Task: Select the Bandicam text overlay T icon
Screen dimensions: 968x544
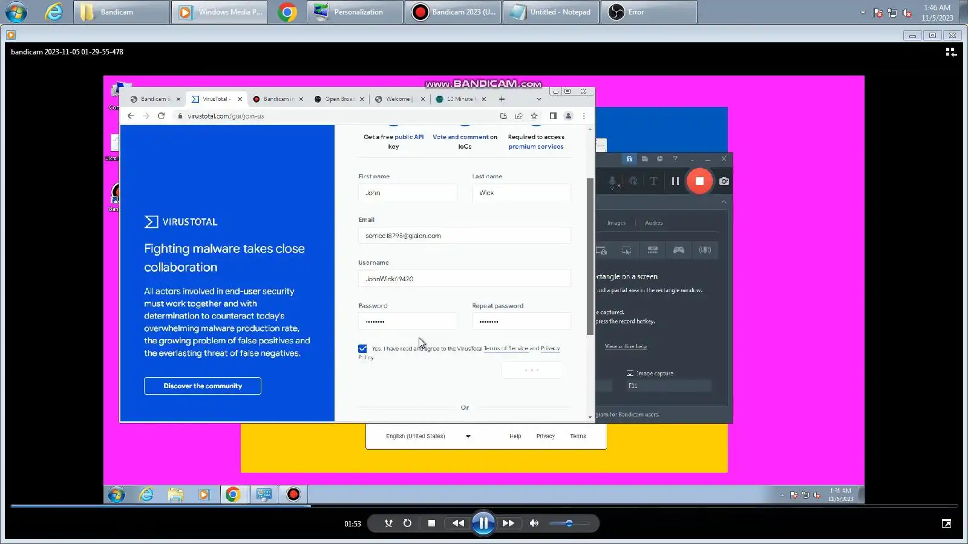Action: pyautogui.click(x=653, y=181)
